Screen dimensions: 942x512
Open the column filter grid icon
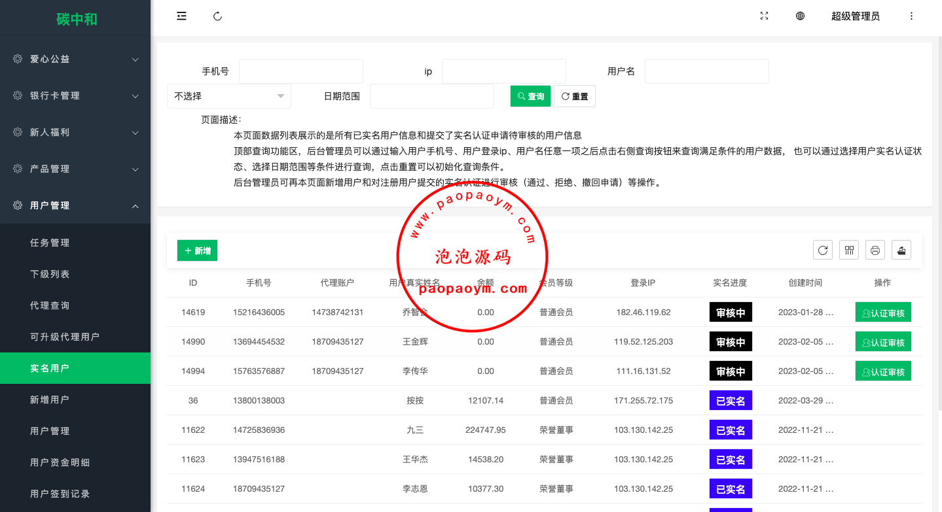[x=849, y=250]
